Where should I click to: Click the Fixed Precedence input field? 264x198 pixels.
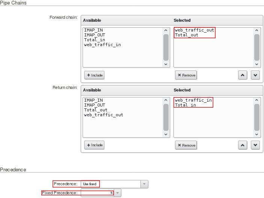pyautogui.click(x=97, y=193)
